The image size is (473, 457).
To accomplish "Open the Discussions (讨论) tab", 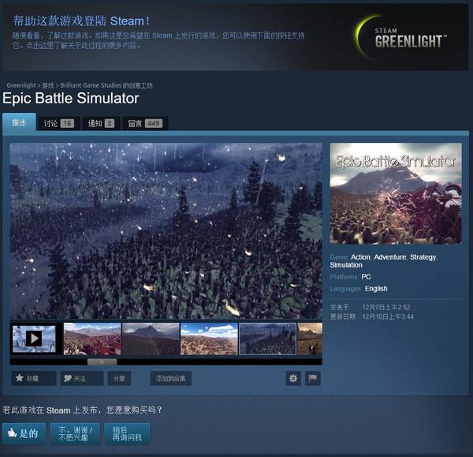I will pyautogui.click(x=58, y=123).
